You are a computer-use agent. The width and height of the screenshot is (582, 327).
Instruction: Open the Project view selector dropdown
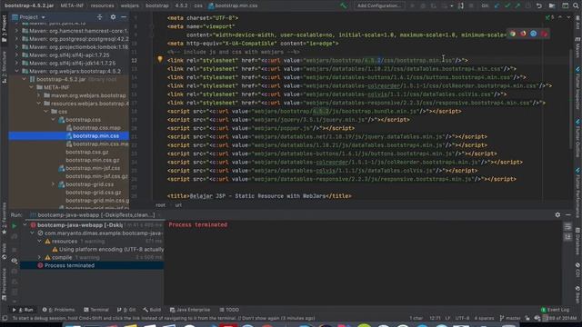[x=28, y=17]
